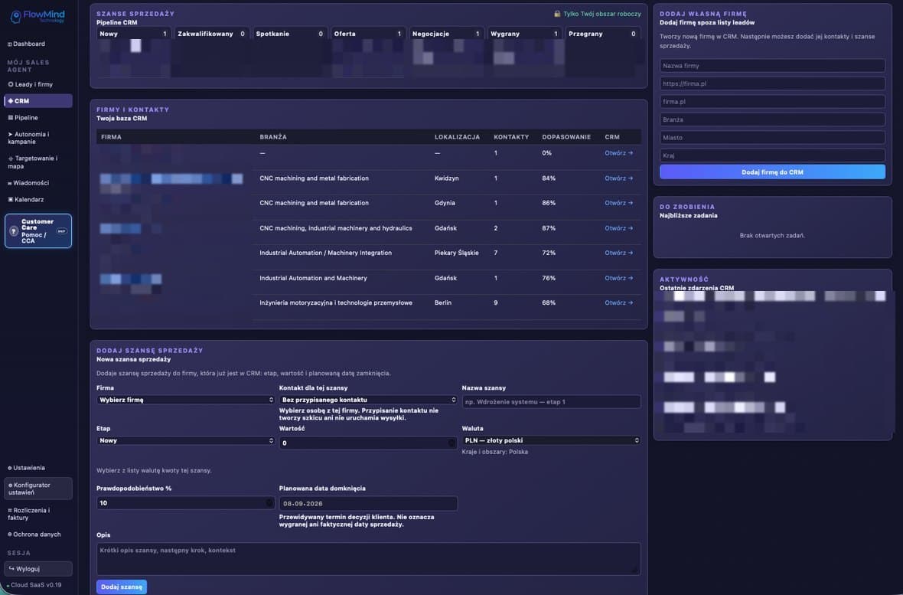
Task: Click the Wygrany pipeline column header
Action: pyautogui.click(x=524, y=34)
